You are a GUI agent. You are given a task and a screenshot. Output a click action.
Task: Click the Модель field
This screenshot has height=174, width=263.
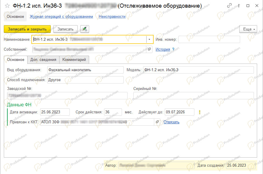click(198, 70)
